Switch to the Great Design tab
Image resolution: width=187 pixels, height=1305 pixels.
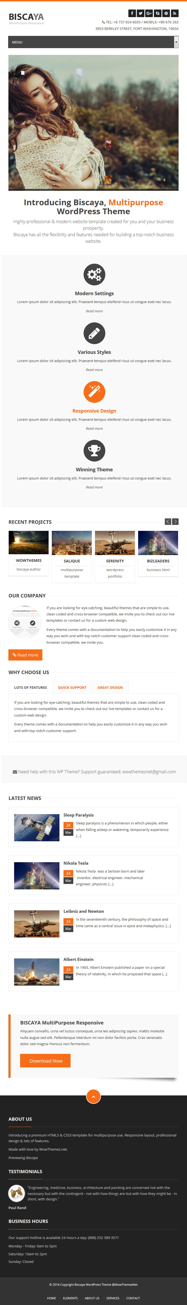coord(110,687)
